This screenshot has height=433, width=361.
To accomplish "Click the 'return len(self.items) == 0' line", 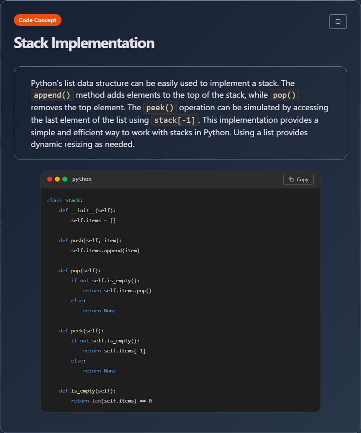I will click(111, 401).
